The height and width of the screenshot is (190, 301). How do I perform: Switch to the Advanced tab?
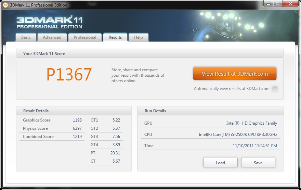tap(52, 37)
